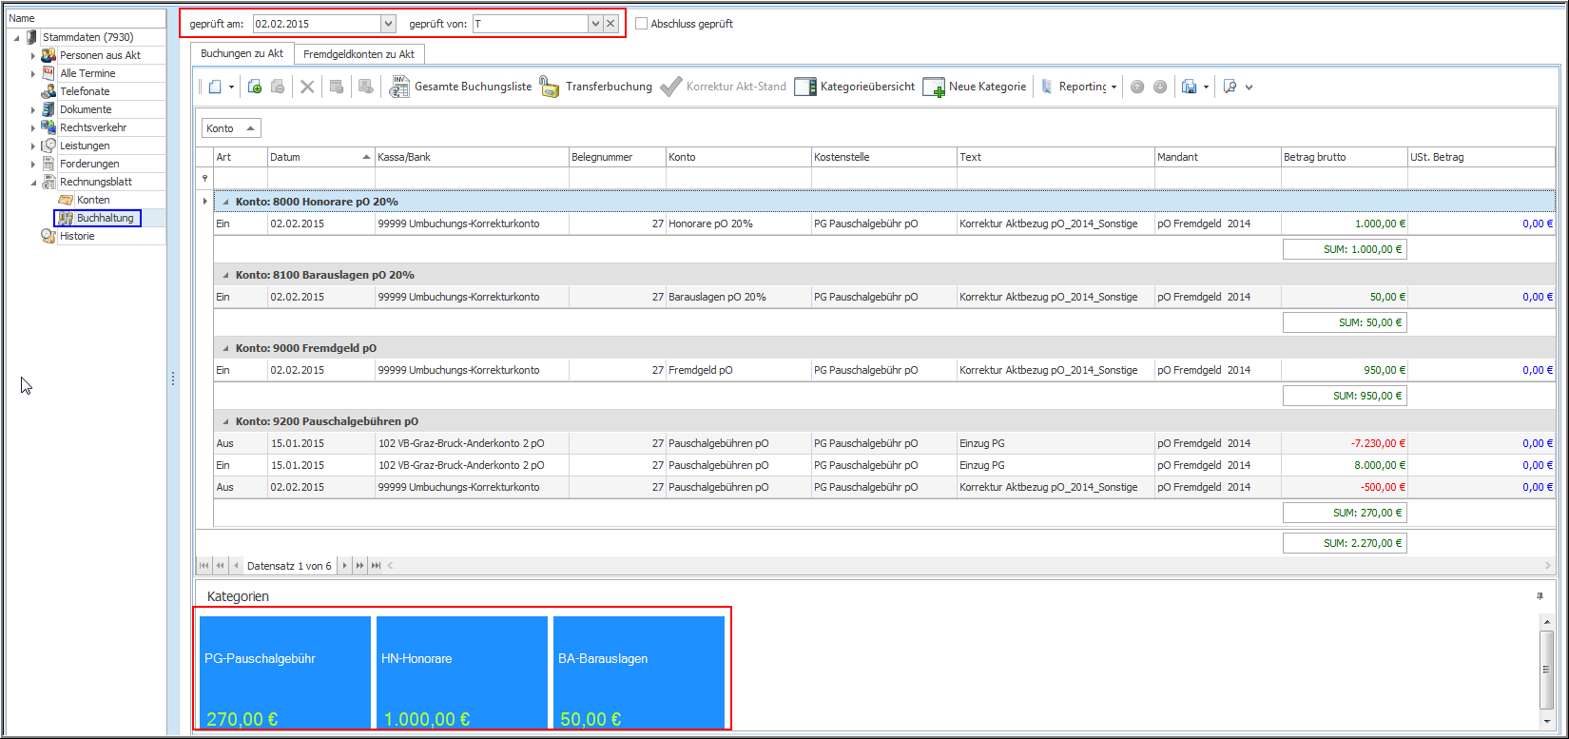Viewport: 1569px width, 739px height.
Task: Click the Alle Termine calendar icon
Action: coord(48,73)
